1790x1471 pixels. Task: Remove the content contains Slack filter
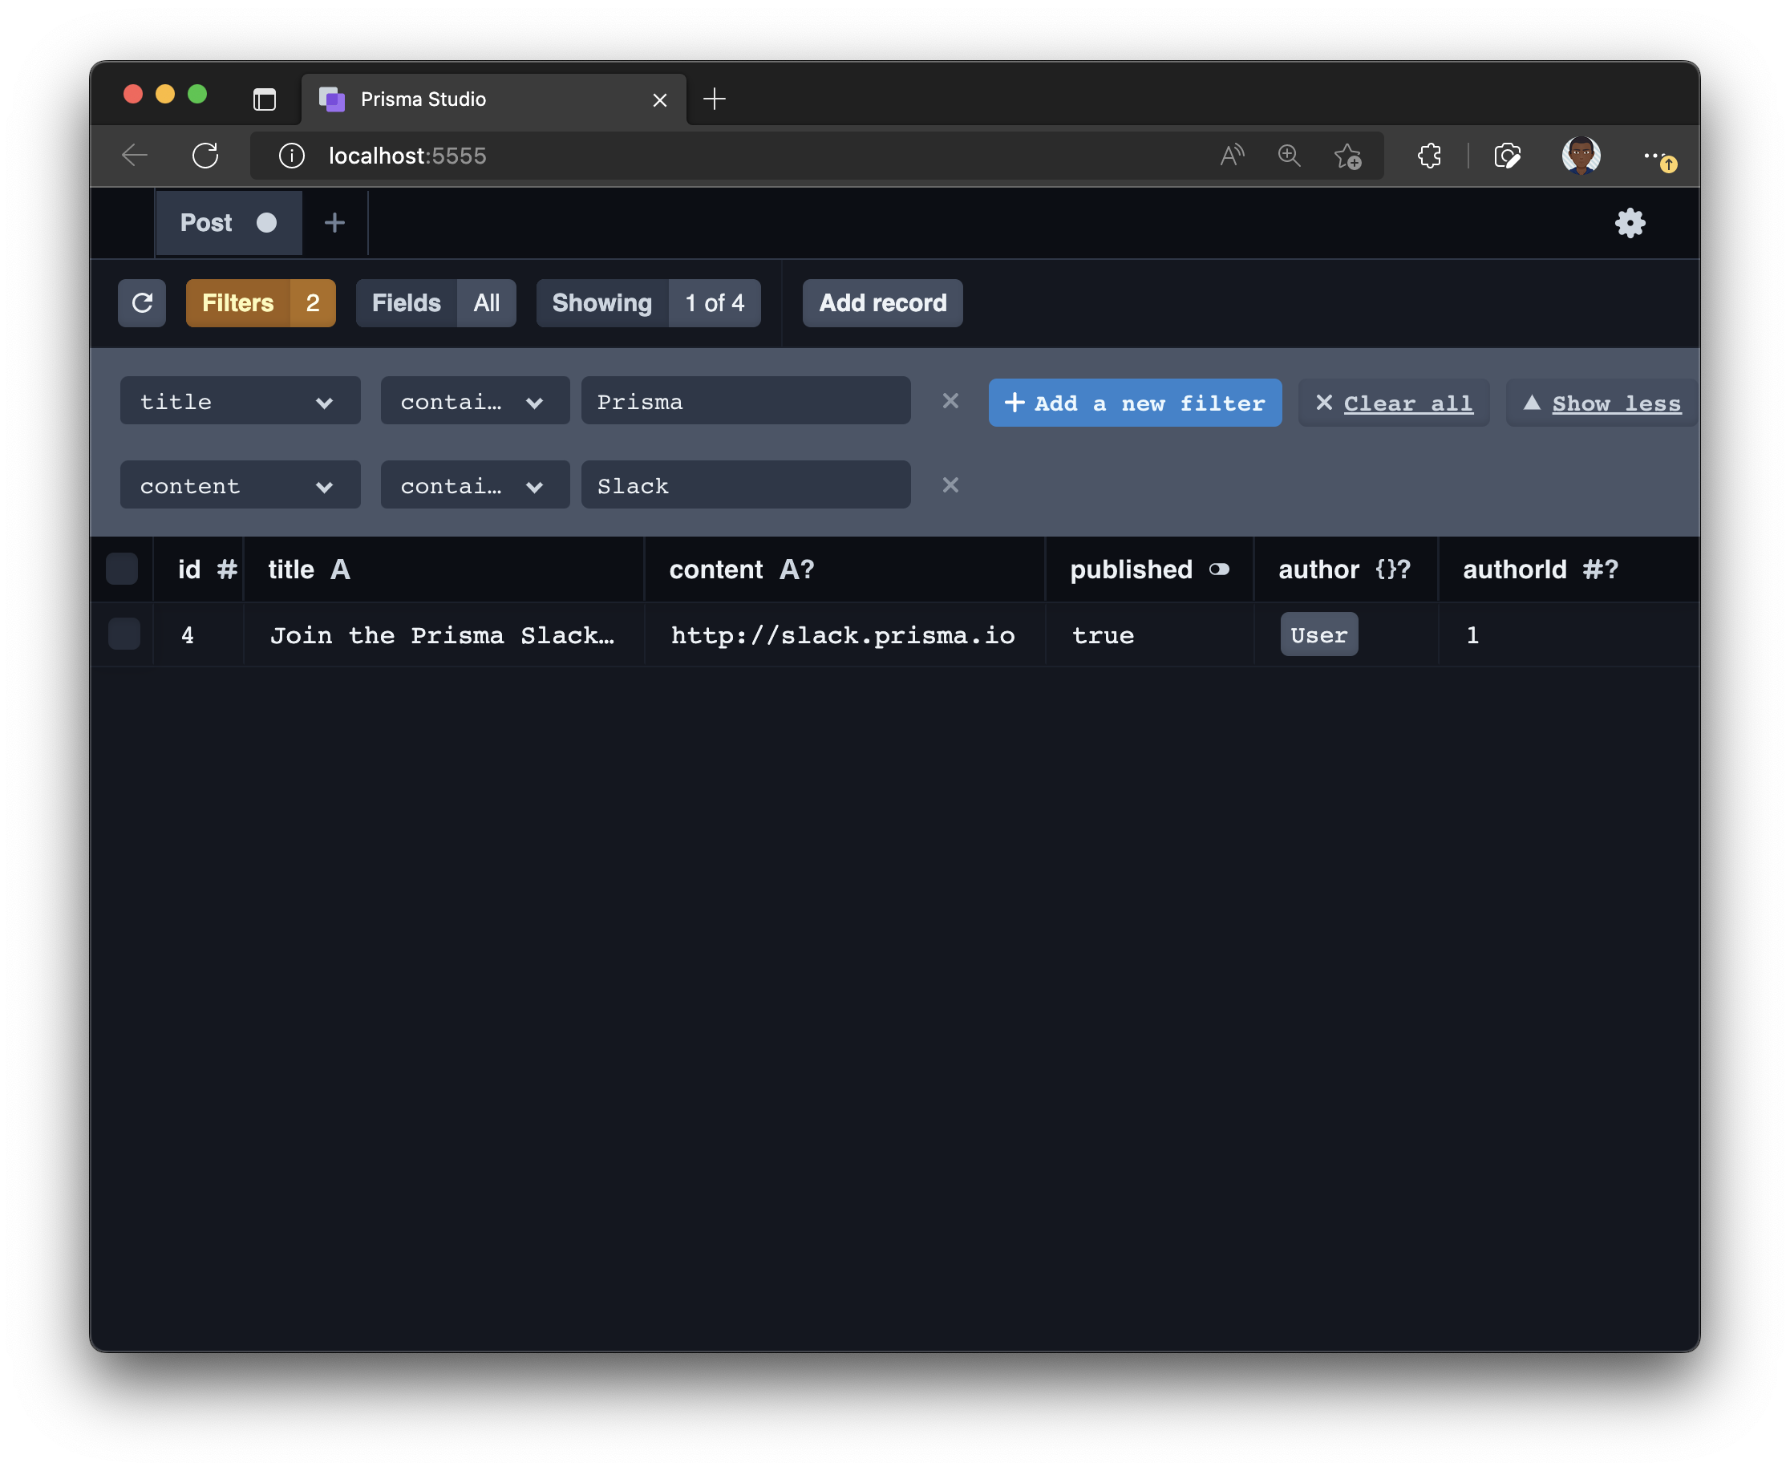coord(950,484)
